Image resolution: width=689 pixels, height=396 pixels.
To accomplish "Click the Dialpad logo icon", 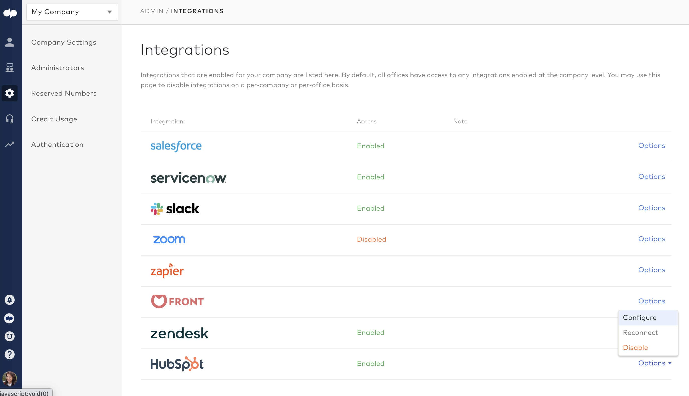I will tap(10, 13).
